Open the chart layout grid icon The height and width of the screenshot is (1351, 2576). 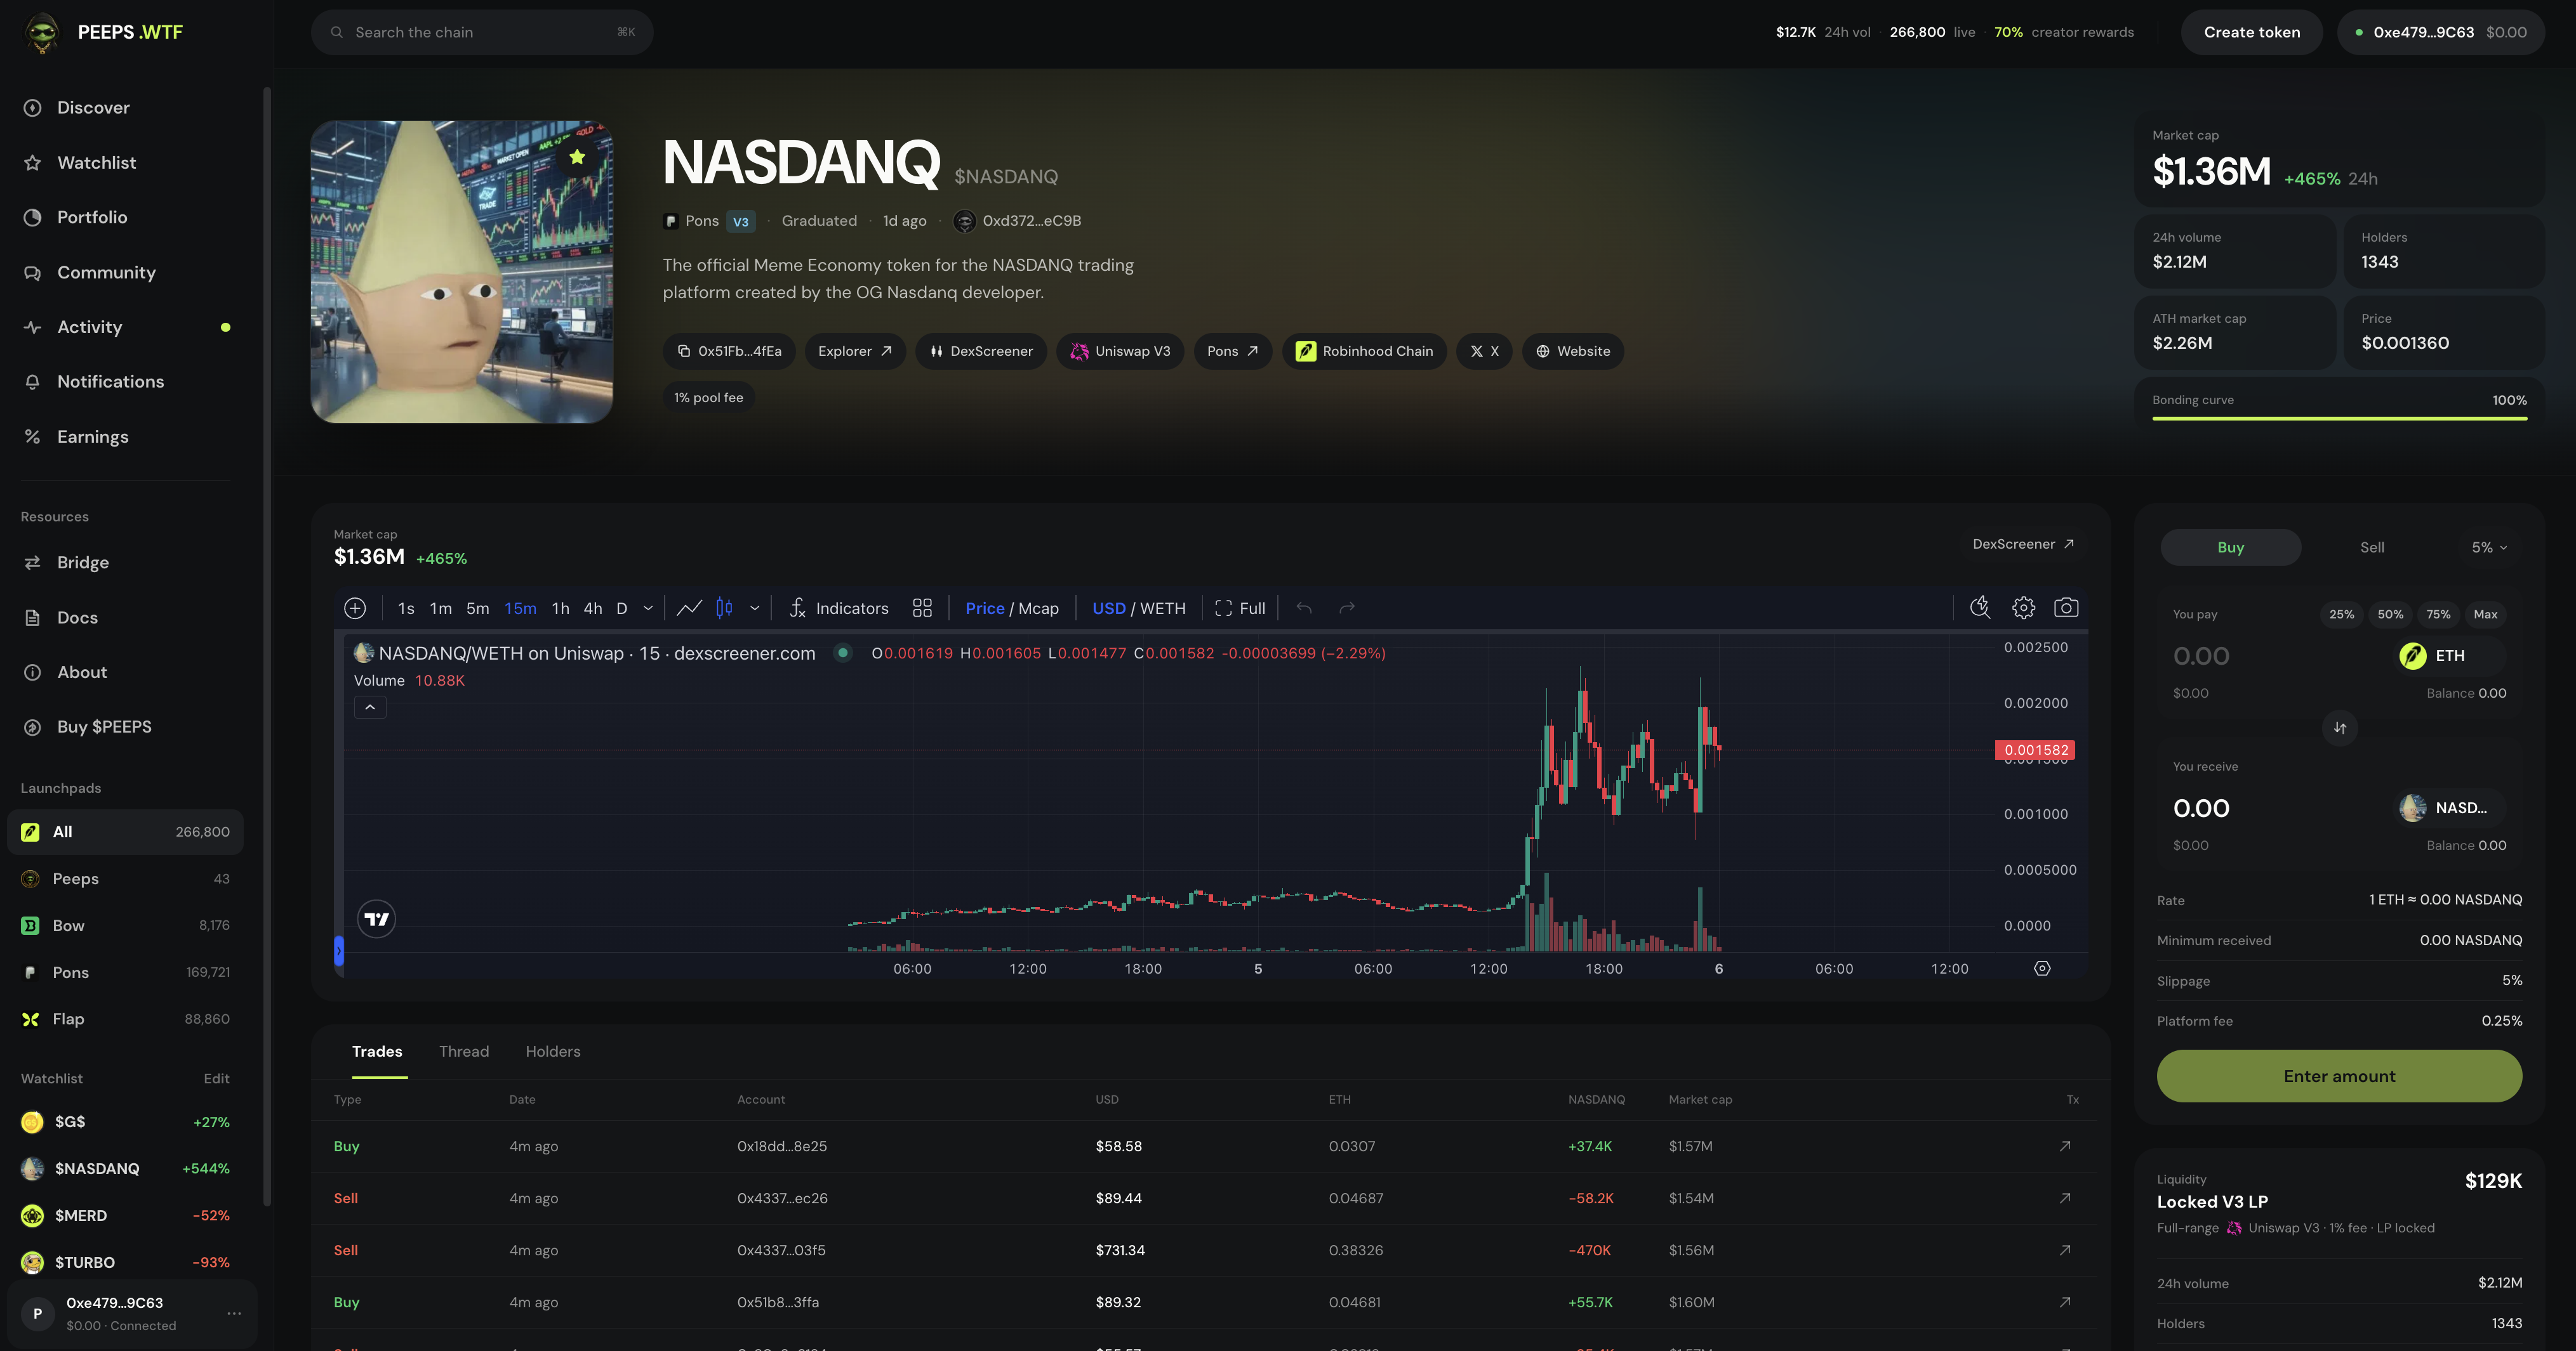pyautogui.click(x=922, y=608)
